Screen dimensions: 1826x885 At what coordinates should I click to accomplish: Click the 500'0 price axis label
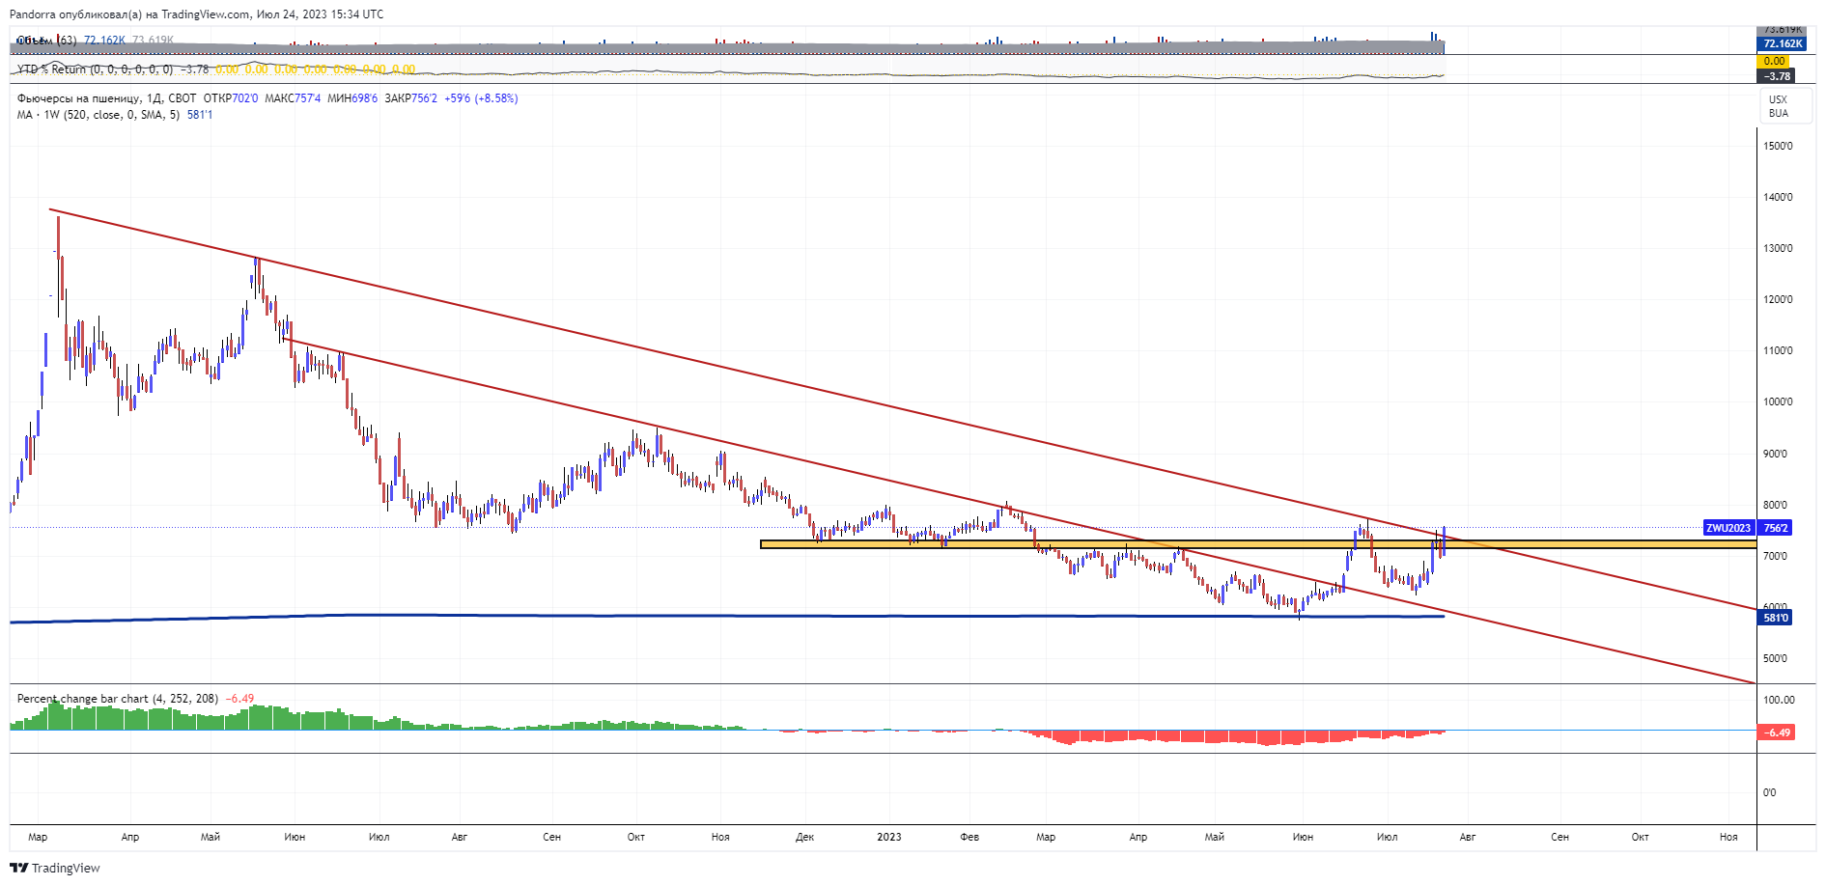[x=1775, y=658]
